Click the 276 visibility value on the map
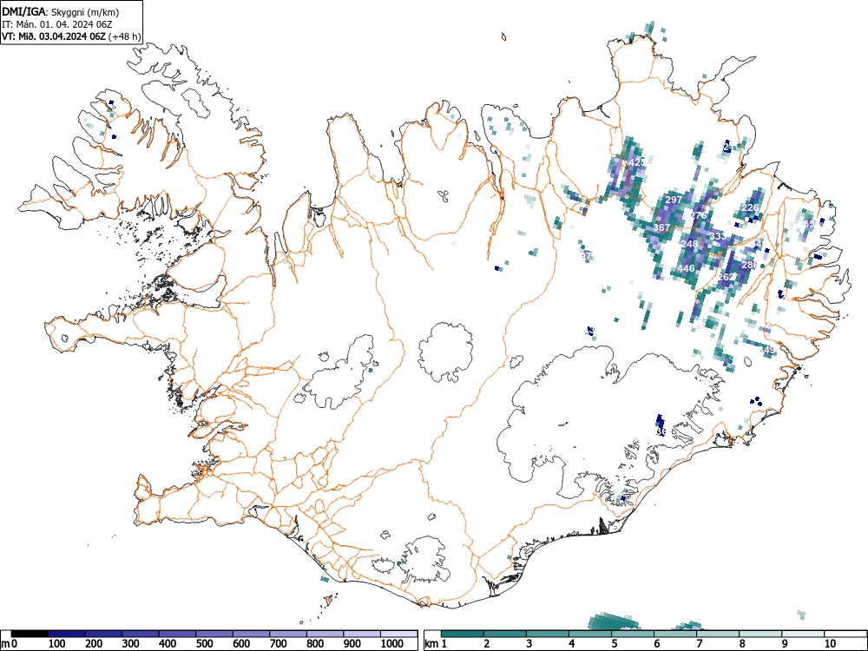This screenshot has height=651, width=868. pos(699,214)
